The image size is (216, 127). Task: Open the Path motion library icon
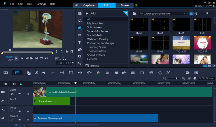(x=79, y=63)
